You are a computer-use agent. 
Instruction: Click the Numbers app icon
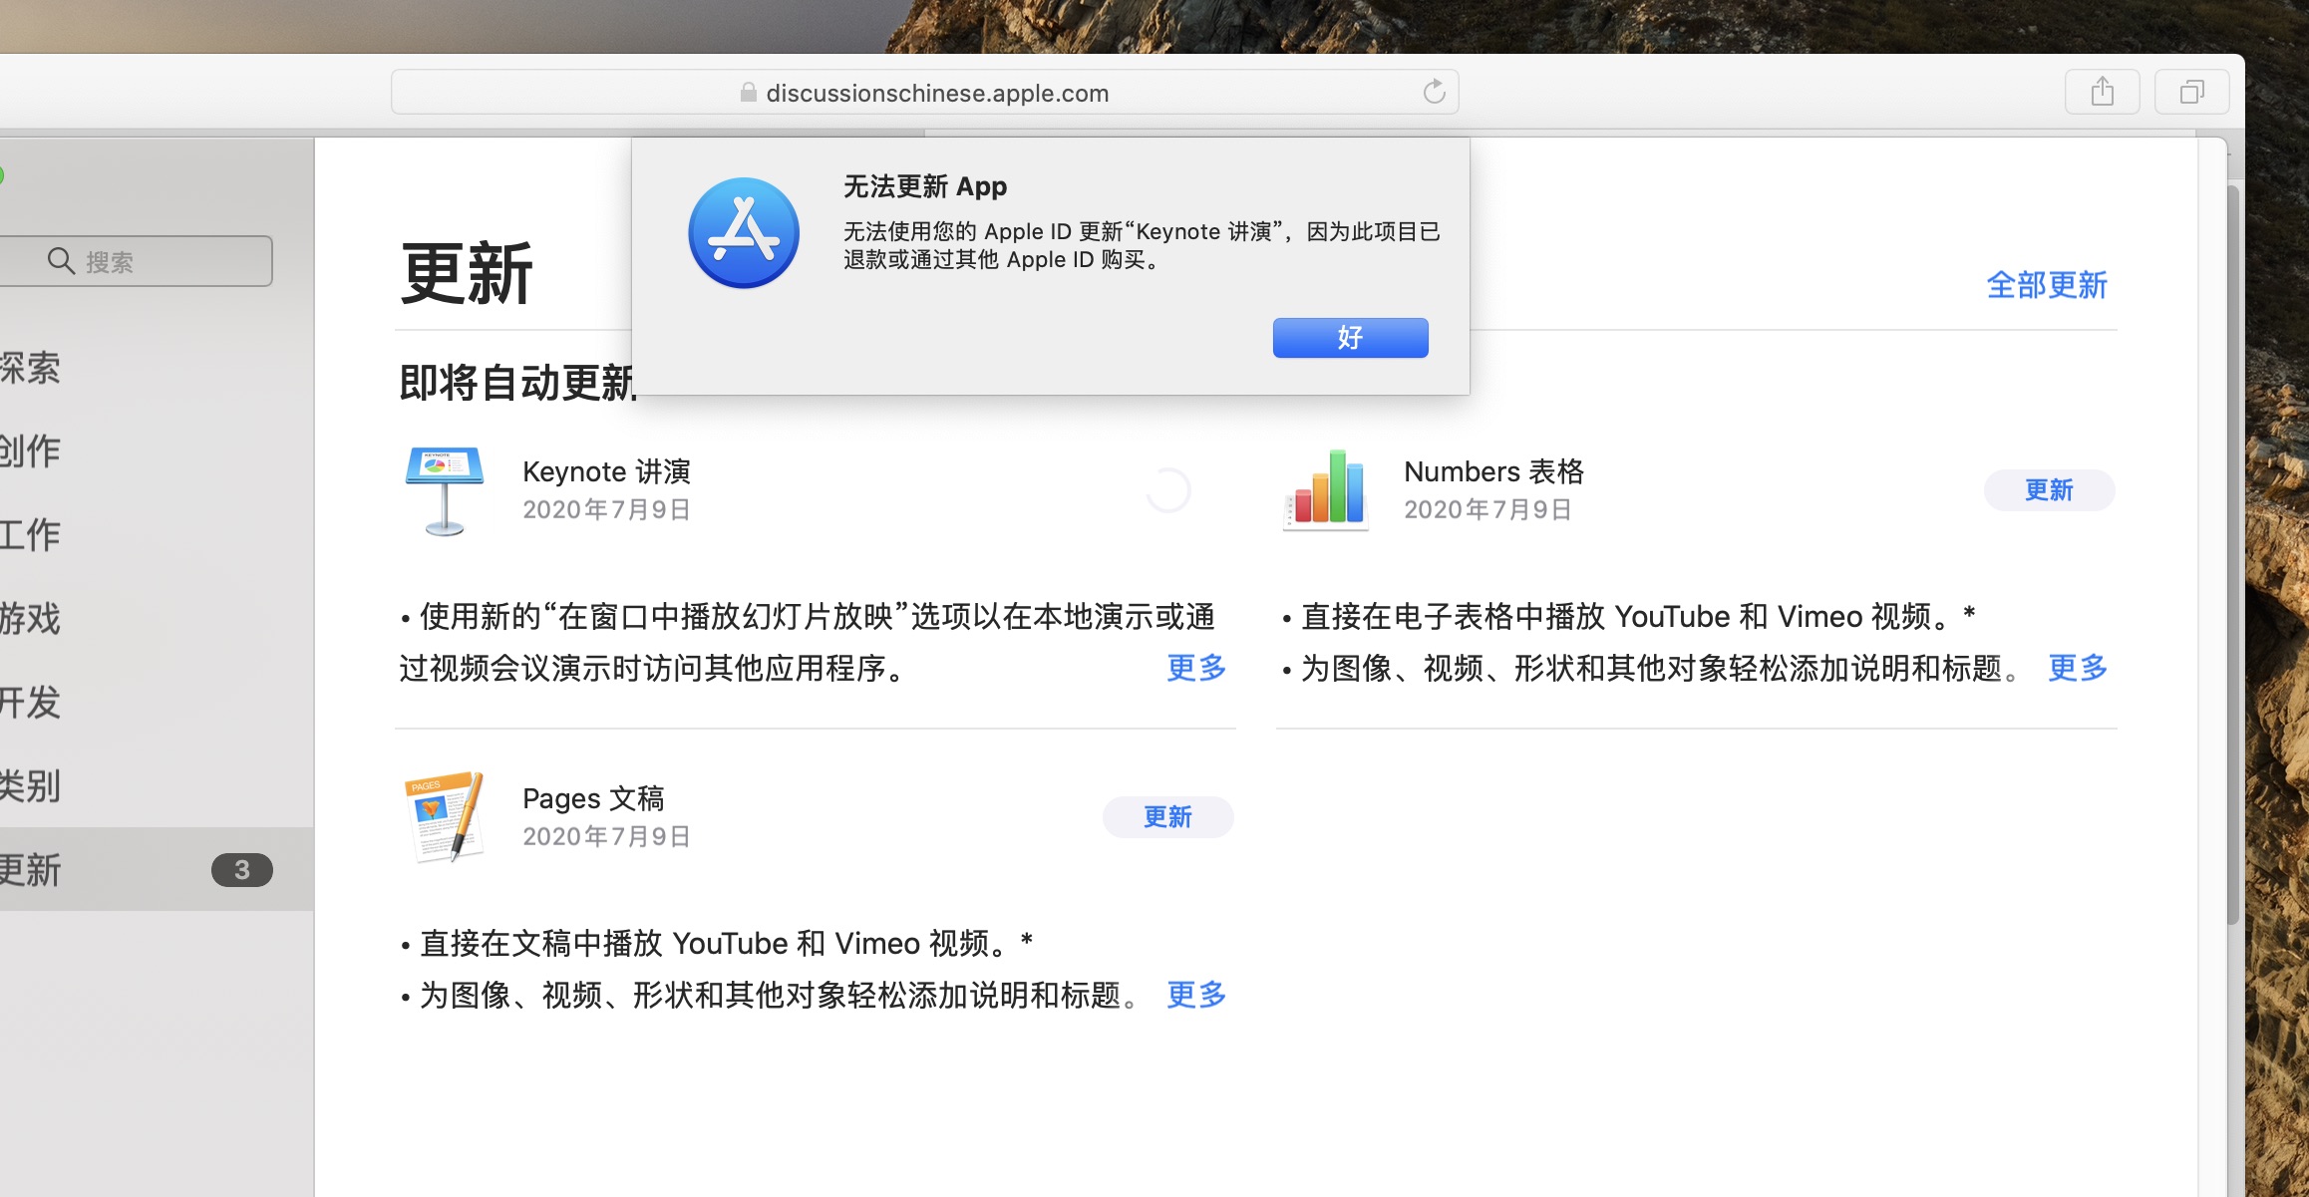tap(1327, 490)
